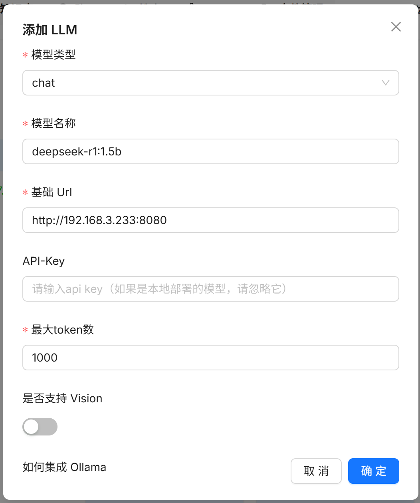Focus the 模型名称 field containing deepseek-r1:1.5b
Viewport: 420px width, 503px height.
coord(211,151)
